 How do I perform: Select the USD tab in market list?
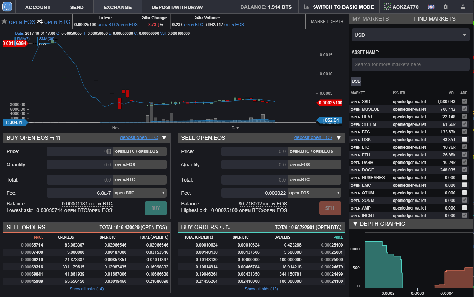pyautogui.click(x=356, y=81)
